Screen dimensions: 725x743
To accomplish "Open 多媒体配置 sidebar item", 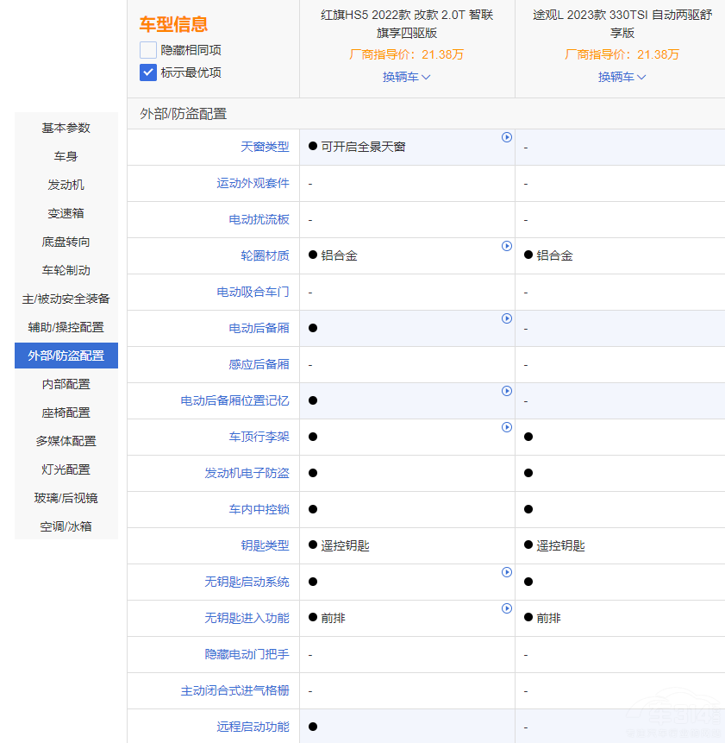I will coord(66,441).
